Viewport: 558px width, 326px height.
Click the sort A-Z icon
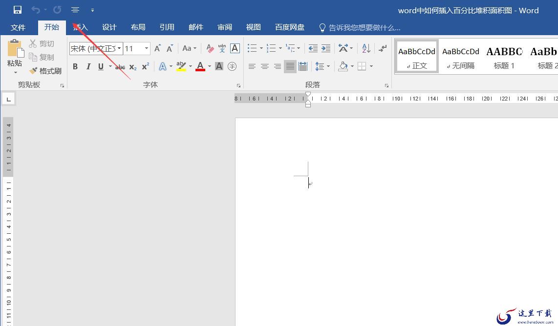[x=366, y=48]
